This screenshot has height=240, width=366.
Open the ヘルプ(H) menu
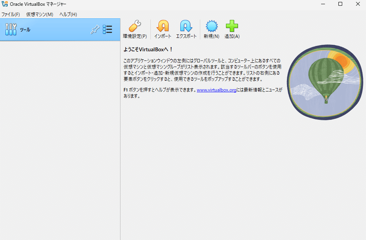[x=68, y=15]
